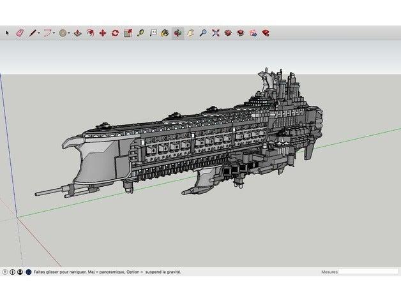Select the Text label tool
Screen dimensions: 401x301
[x=153, y=33]
